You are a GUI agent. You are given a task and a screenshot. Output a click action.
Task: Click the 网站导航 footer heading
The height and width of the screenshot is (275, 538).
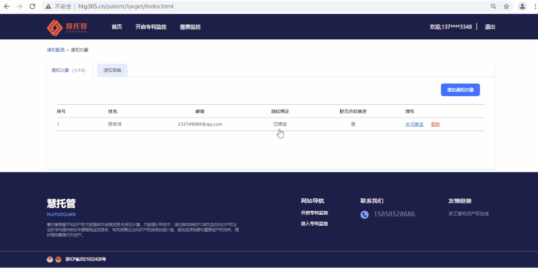point(312,201)
